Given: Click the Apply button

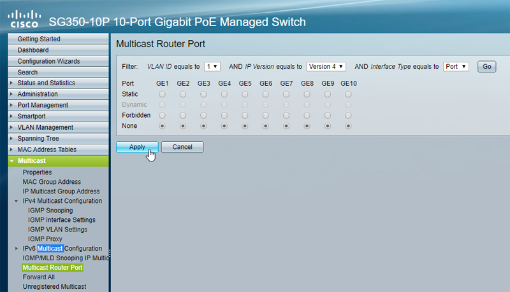Looking at the screenshot, I should click(x=137, y=147).
